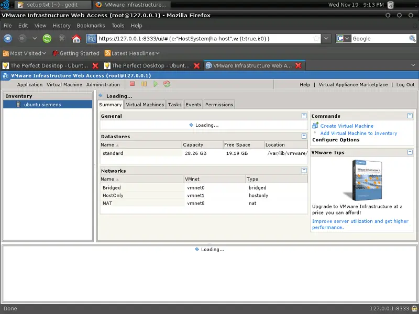Open the Firefox Edit menu
The width and height of the screenshot is (419, 314).
point(23,26)
